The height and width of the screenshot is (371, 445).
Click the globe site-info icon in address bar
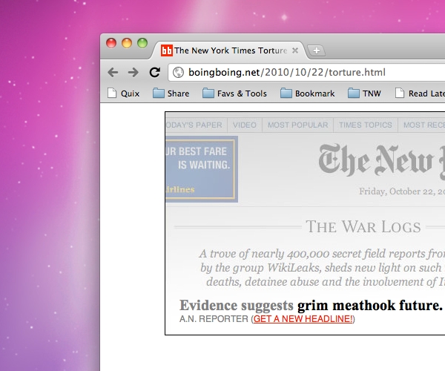pyautogui.click(x=178, y=73)
